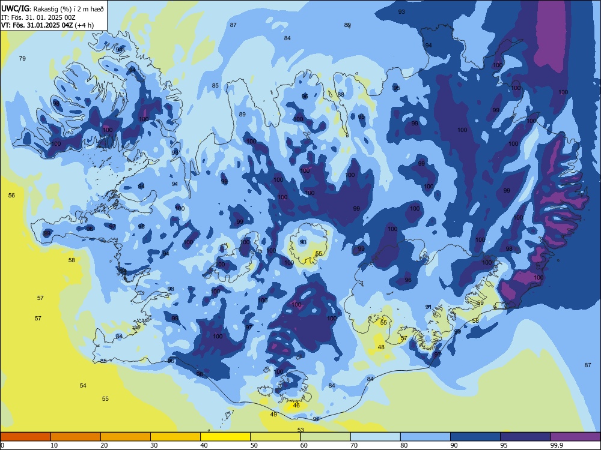Click the humidity value '56' over the sea
Image resolution: width=601 pixels, height=450 pixels.
coord(11,196)
